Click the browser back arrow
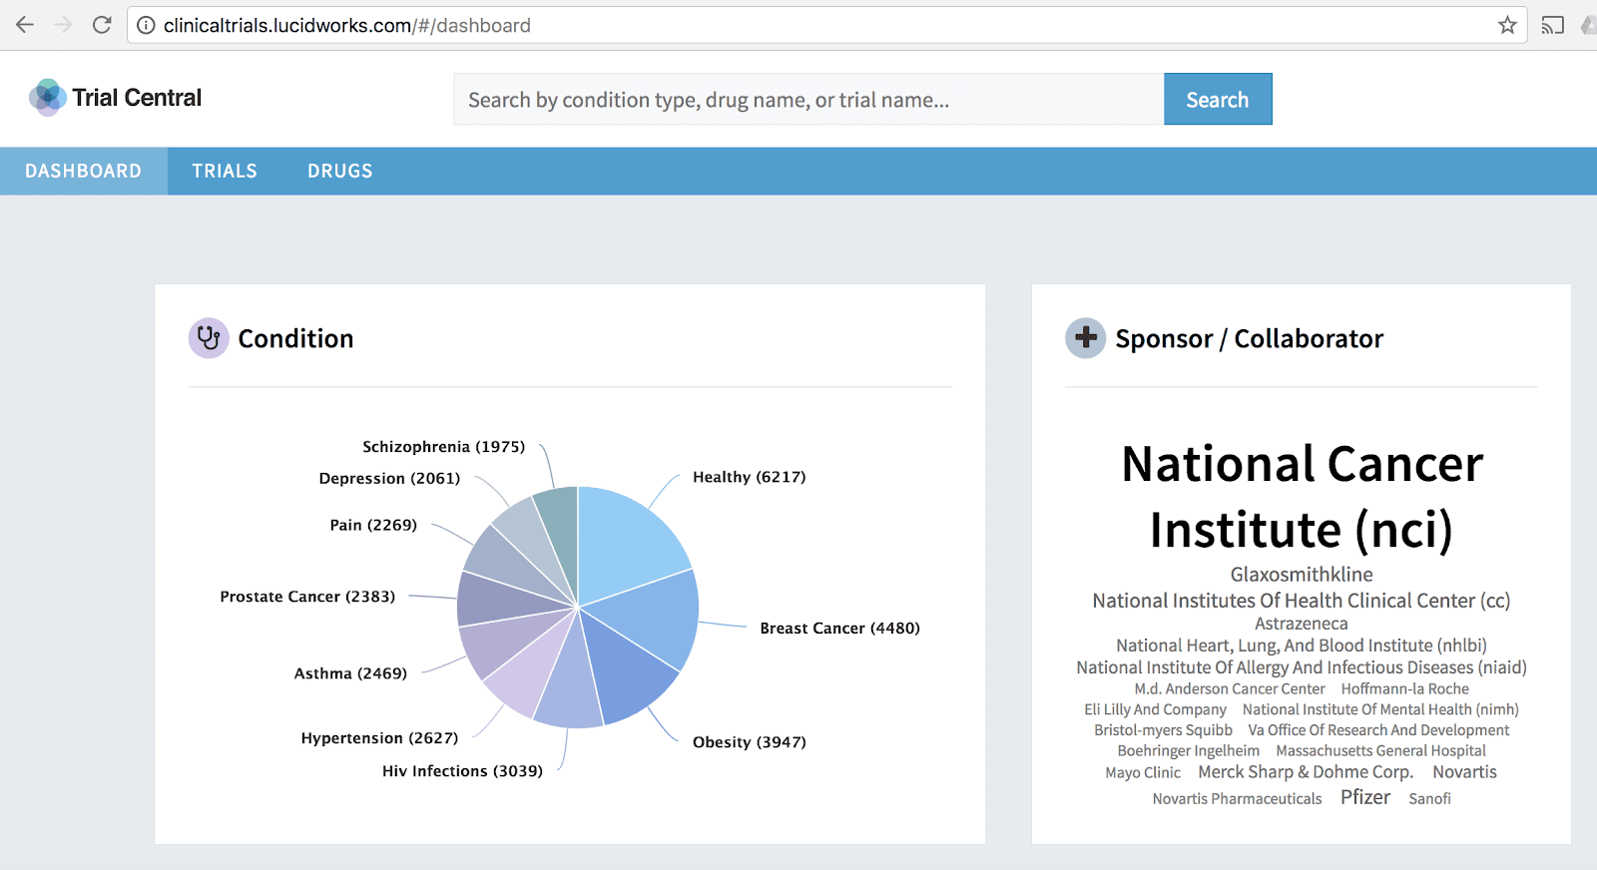1597x870 pixels. (25, 25)
